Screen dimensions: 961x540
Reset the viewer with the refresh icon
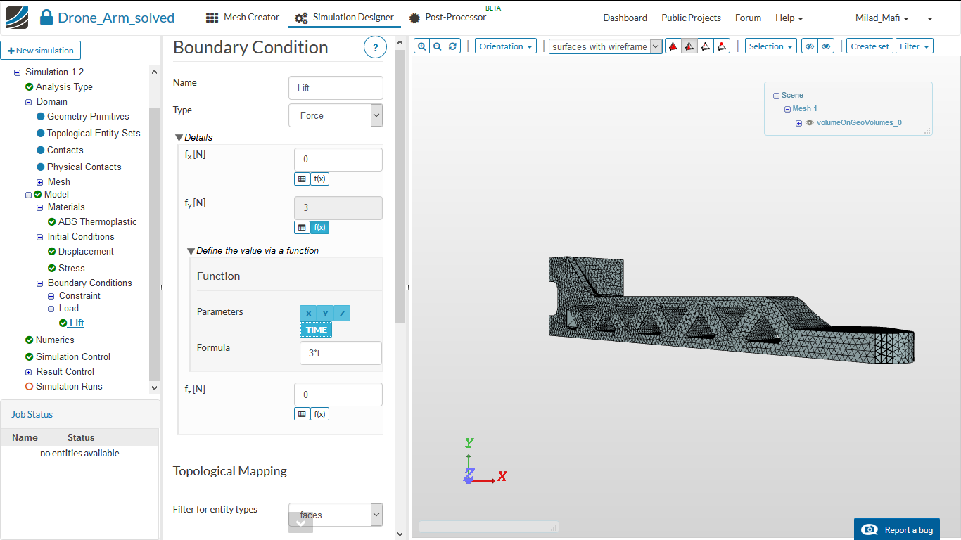click(x=453, y=46)
